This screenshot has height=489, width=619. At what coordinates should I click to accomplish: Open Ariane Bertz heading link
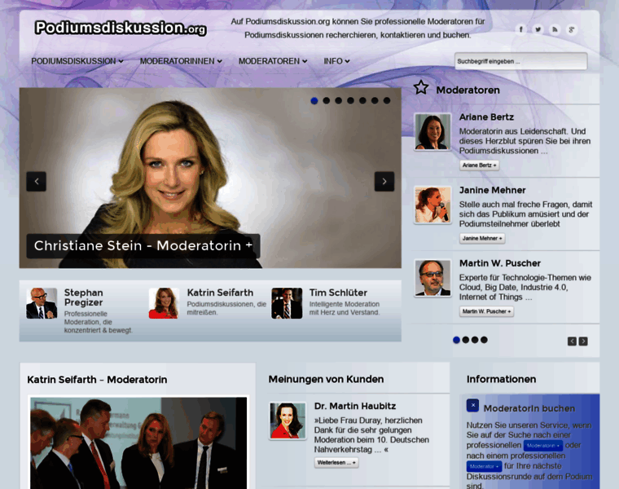[x=486, y=117]
